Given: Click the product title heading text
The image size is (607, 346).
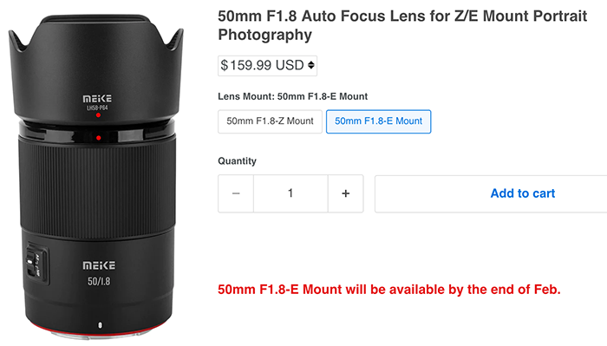Looking at the screenshot, I should [x=402, y=25].
